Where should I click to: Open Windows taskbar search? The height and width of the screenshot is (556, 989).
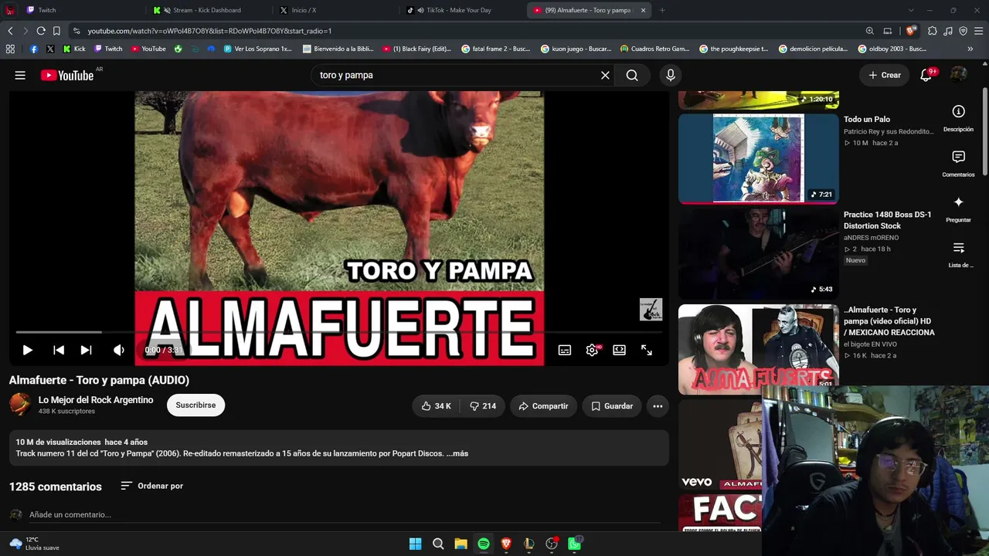click(438, 544)
